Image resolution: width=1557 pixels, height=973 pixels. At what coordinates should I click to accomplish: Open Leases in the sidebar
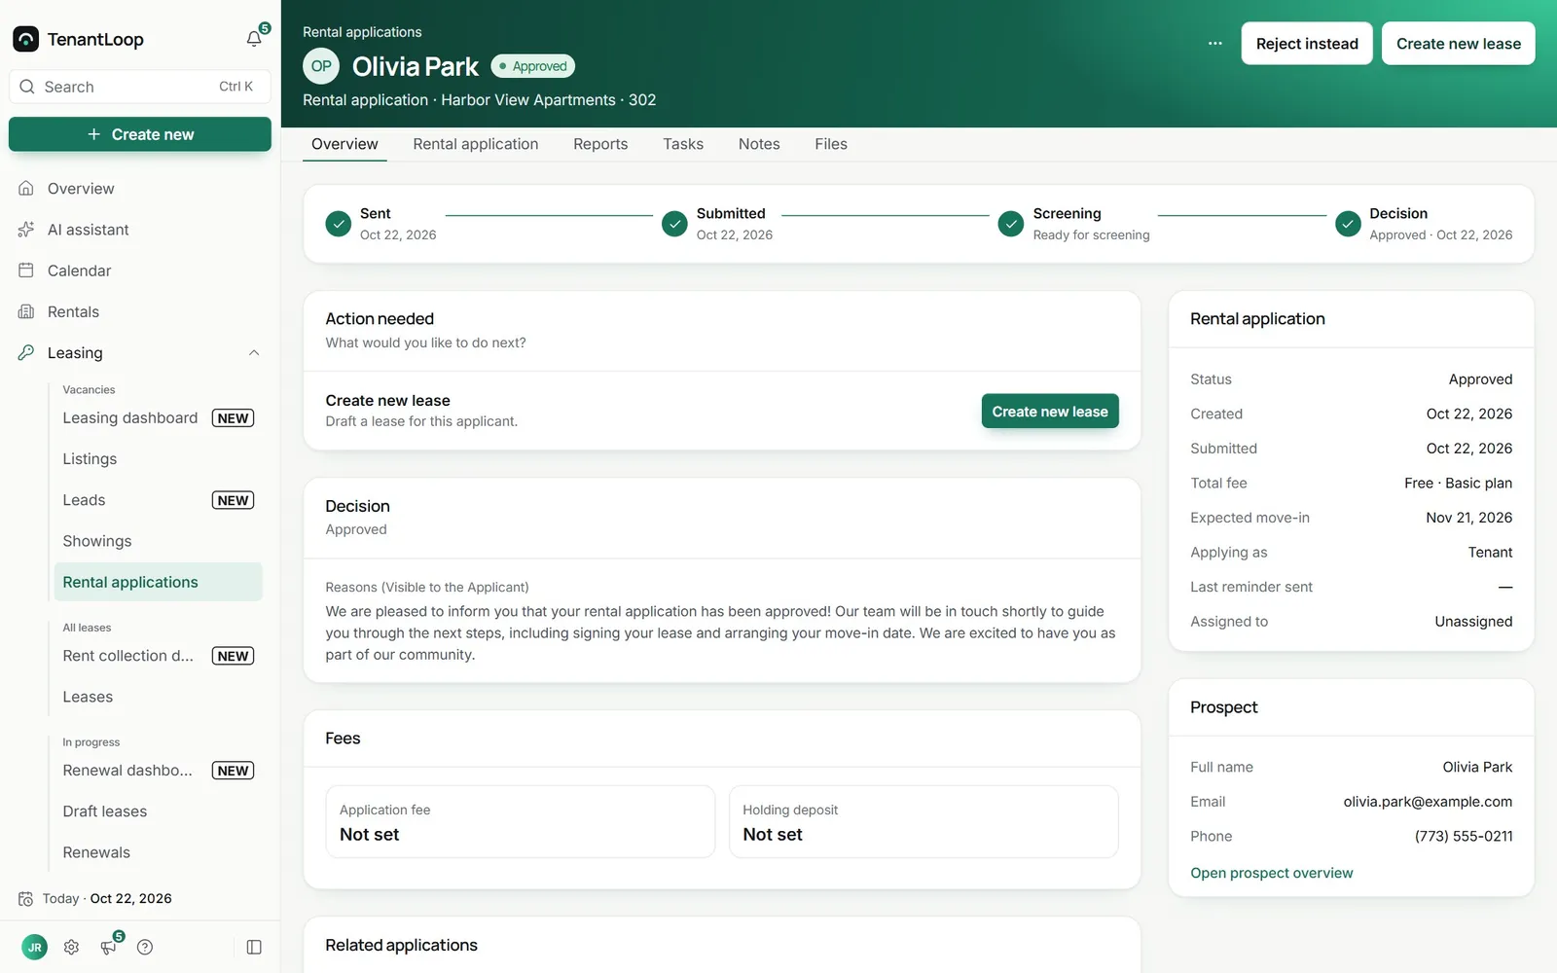159,697
